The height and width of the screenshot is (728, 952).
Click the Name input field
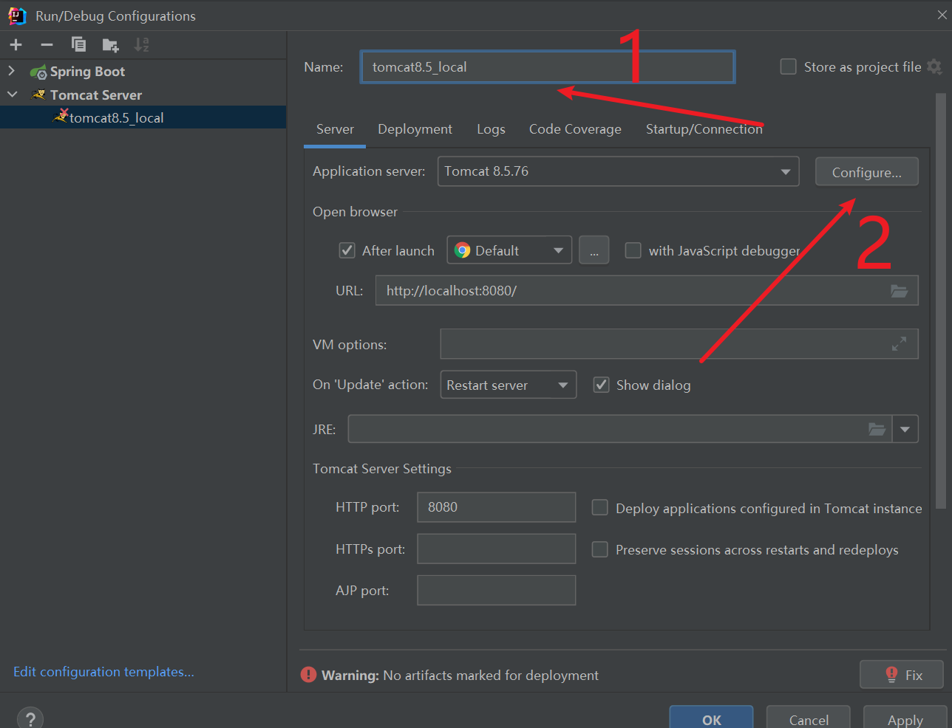point(547,67)
